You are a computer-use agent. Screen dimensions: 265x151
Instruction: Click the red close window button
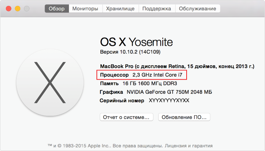click(x=8, y=8)
